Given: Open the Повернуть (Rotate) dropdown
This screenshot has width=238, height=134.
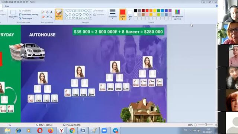Looking at the screenshot, I should pyautogui.click(x=26, y=18).
